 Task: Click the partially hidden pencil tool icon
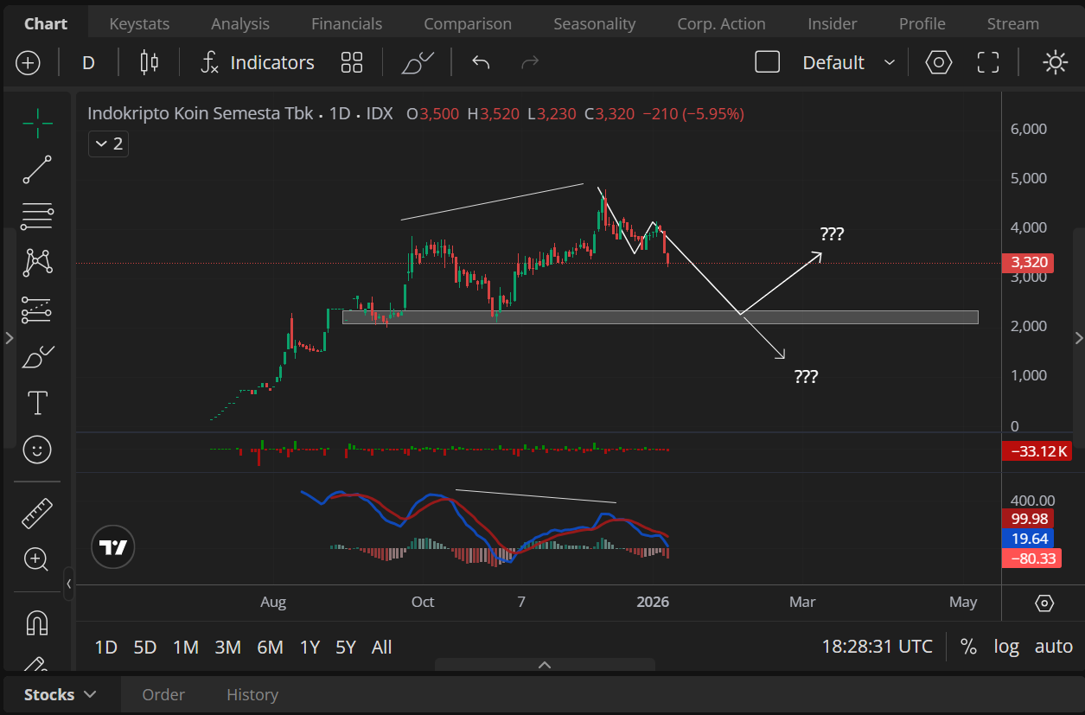[37, 663]
